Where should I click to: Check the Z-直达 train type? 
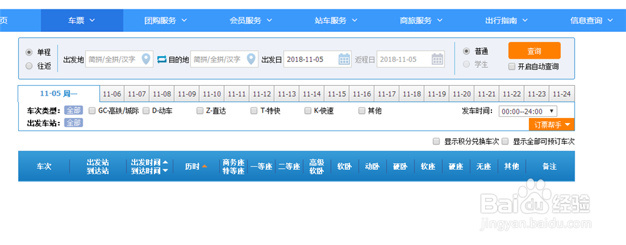coord(200,111)
